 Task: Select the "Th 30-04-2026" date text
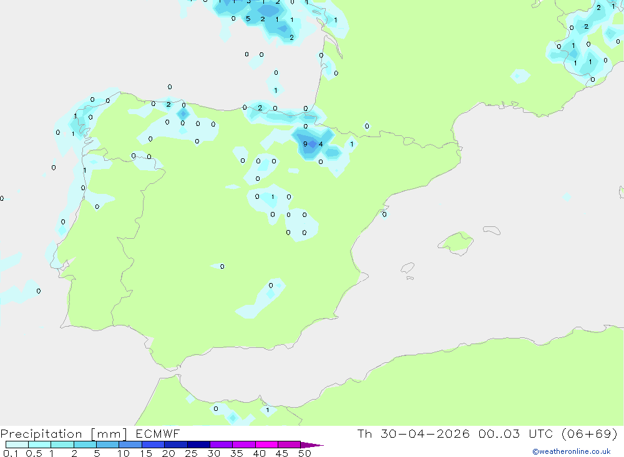pyautogui.click(x=414, y=433)
